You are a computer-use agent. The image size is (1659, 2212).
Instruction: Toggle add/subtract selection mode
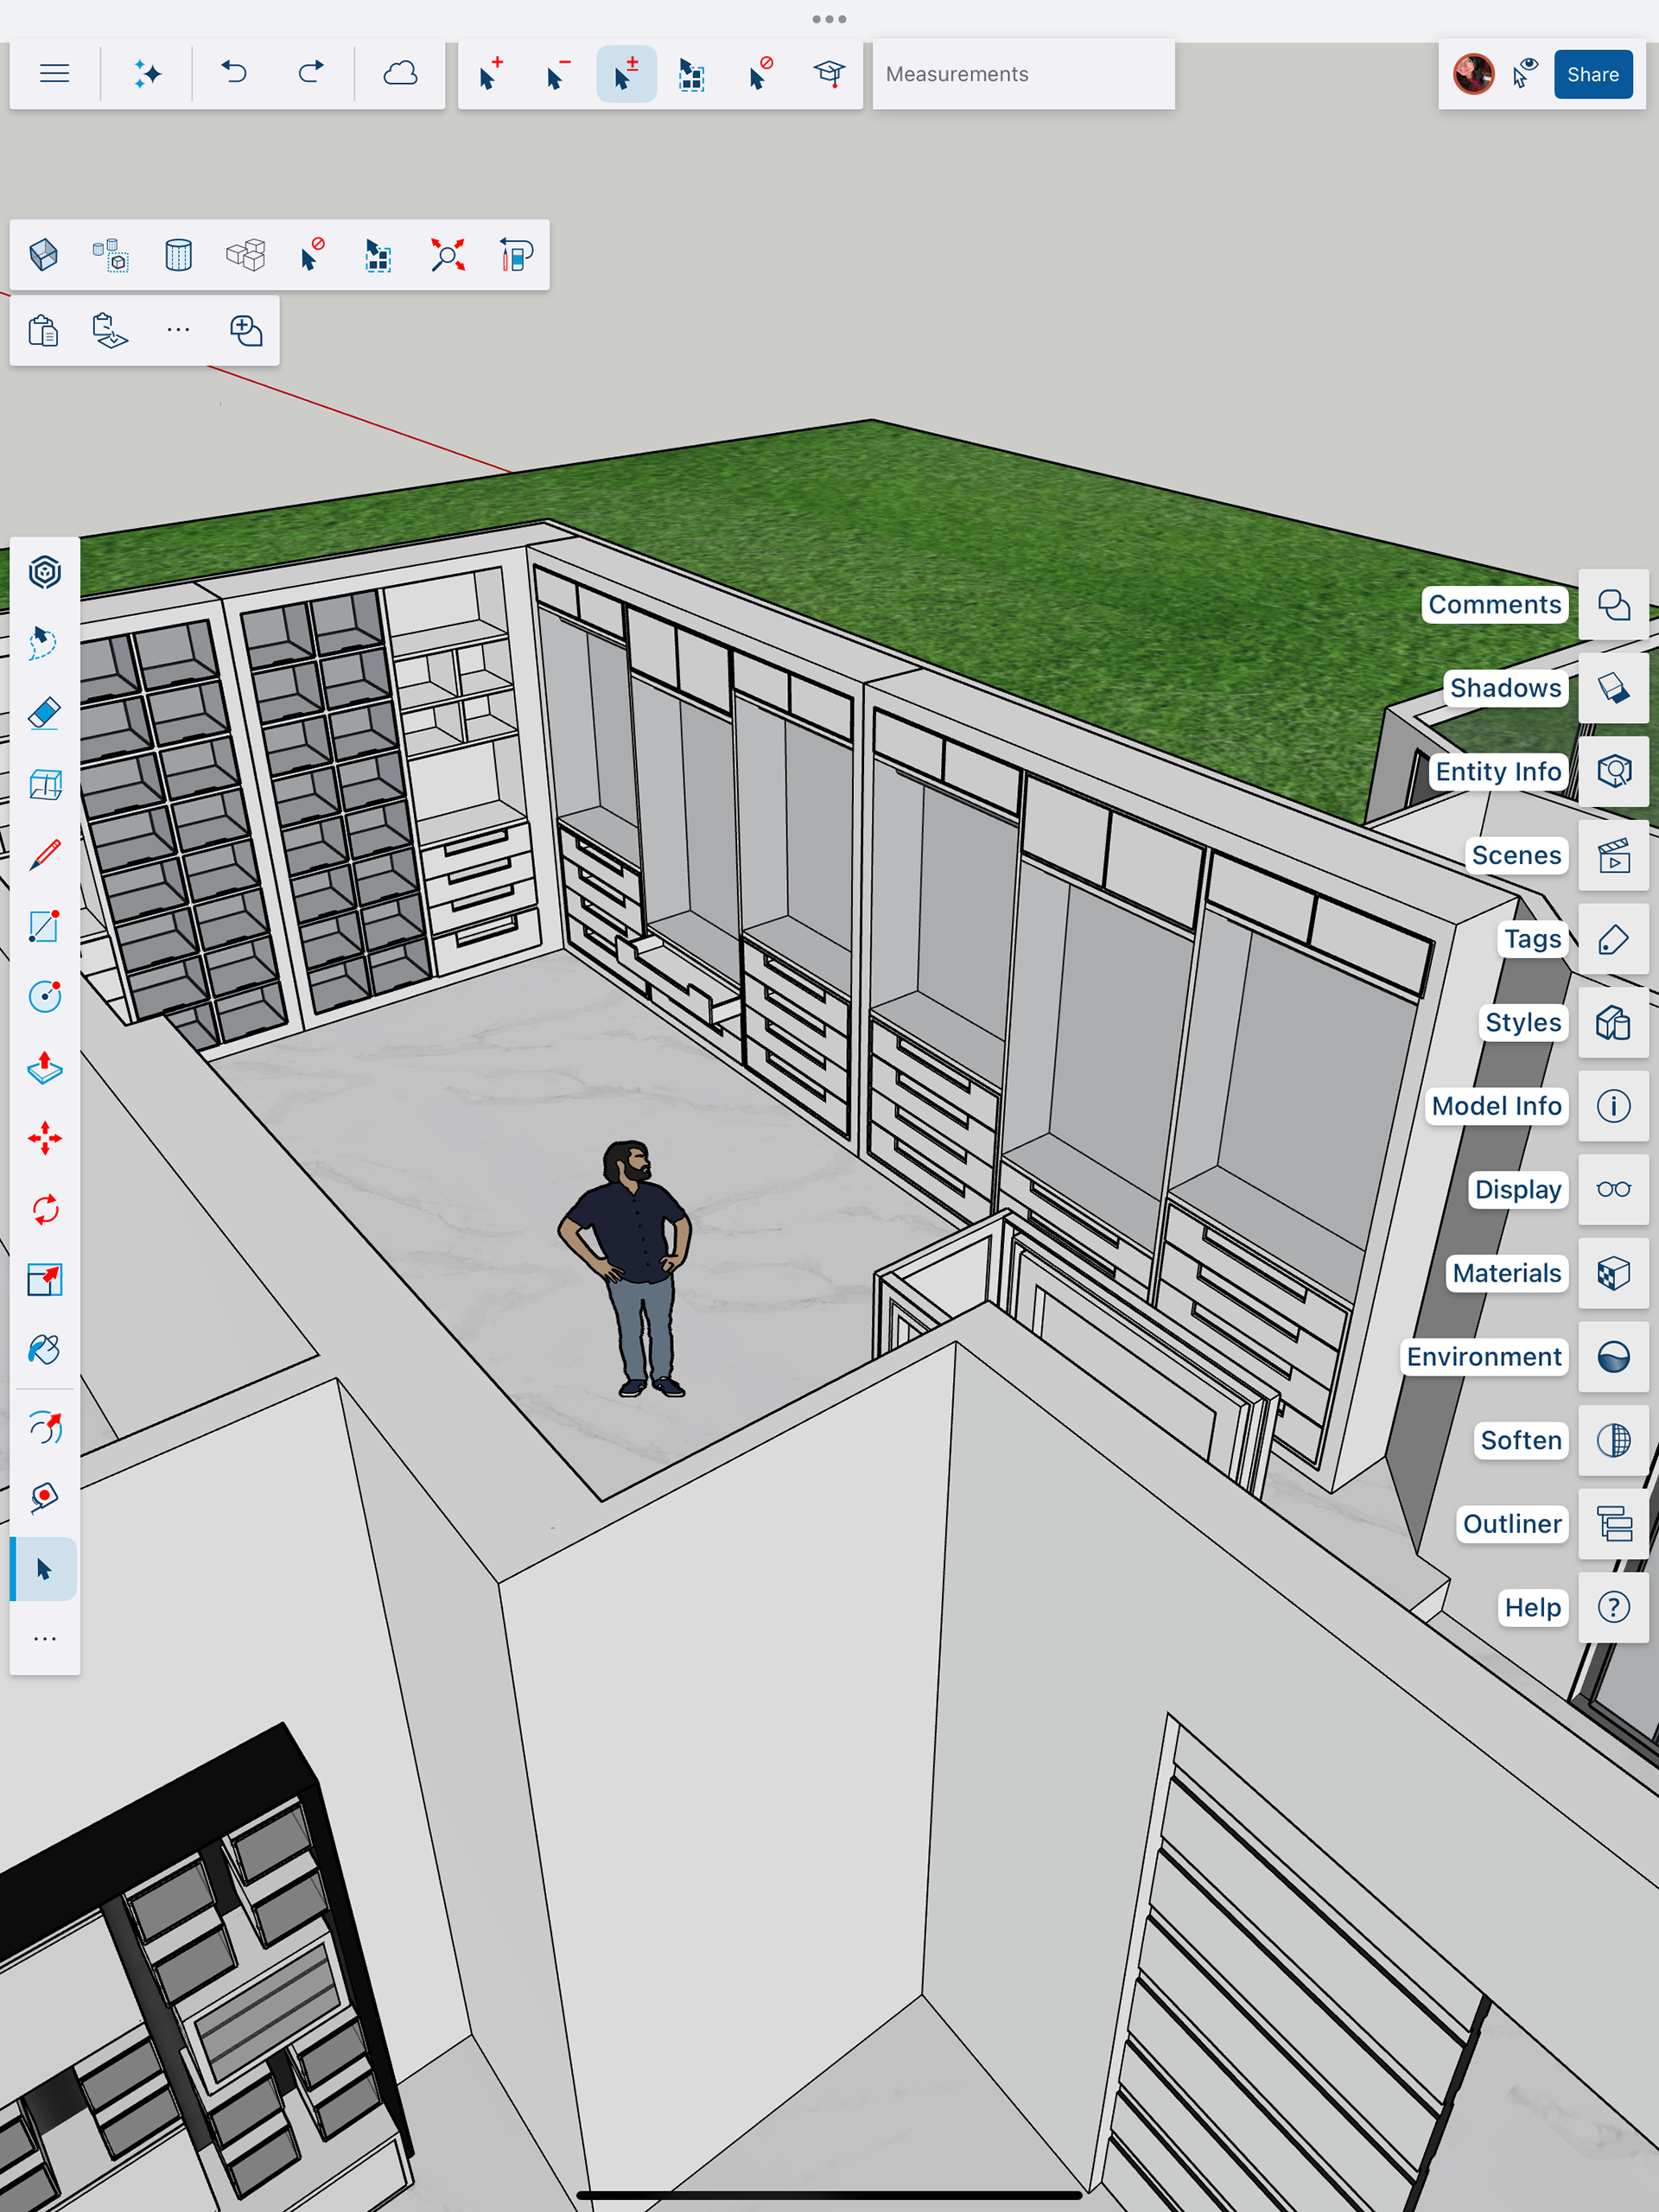click(x=626, y=74)
